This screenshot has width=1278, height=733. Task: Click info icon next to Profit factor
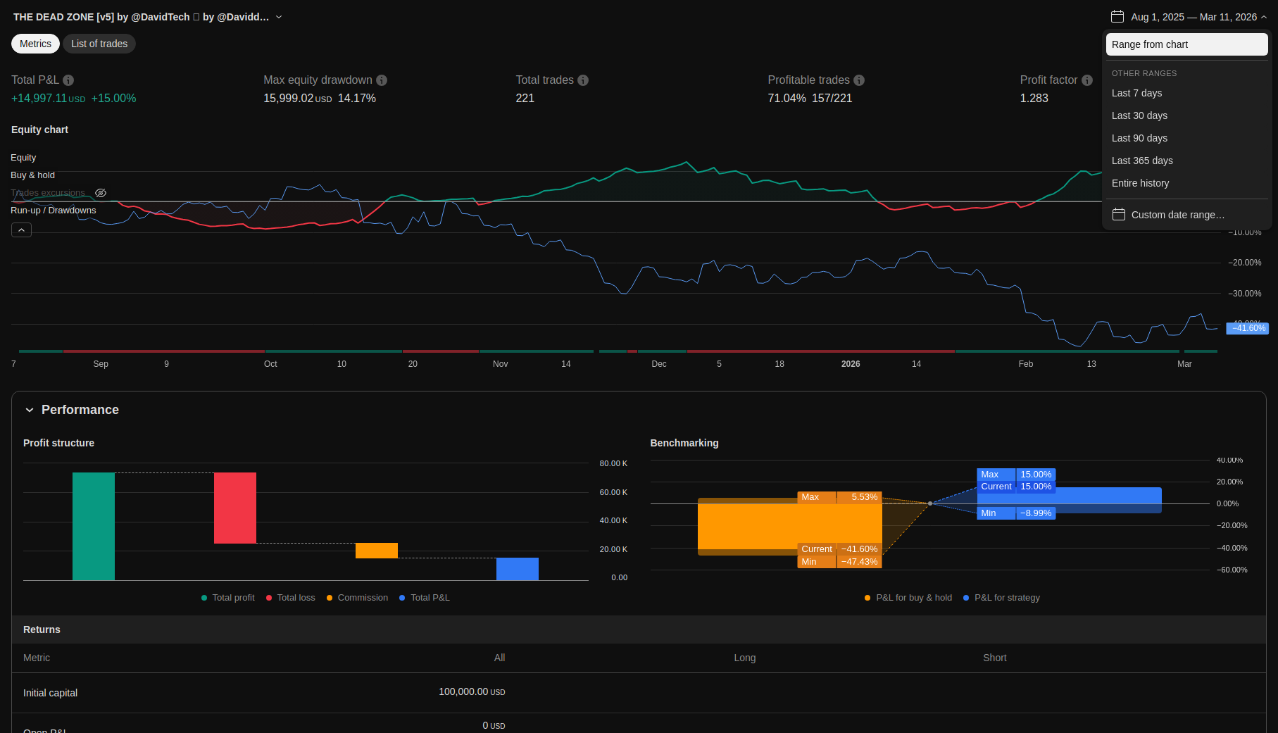(1087, 80)
